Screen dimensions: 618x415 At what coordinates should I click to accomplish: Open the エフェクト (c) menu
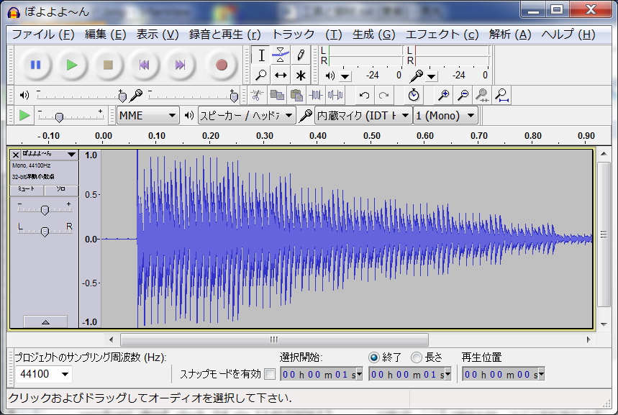(x=442, y=35)
